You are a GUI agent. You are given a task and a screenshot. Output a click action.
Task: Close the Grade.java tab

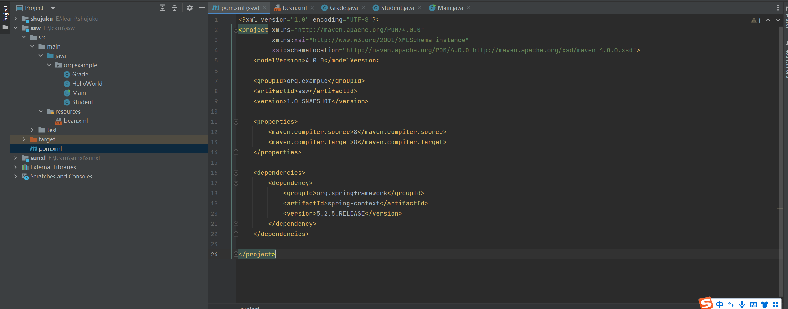[x=363, y=8]
